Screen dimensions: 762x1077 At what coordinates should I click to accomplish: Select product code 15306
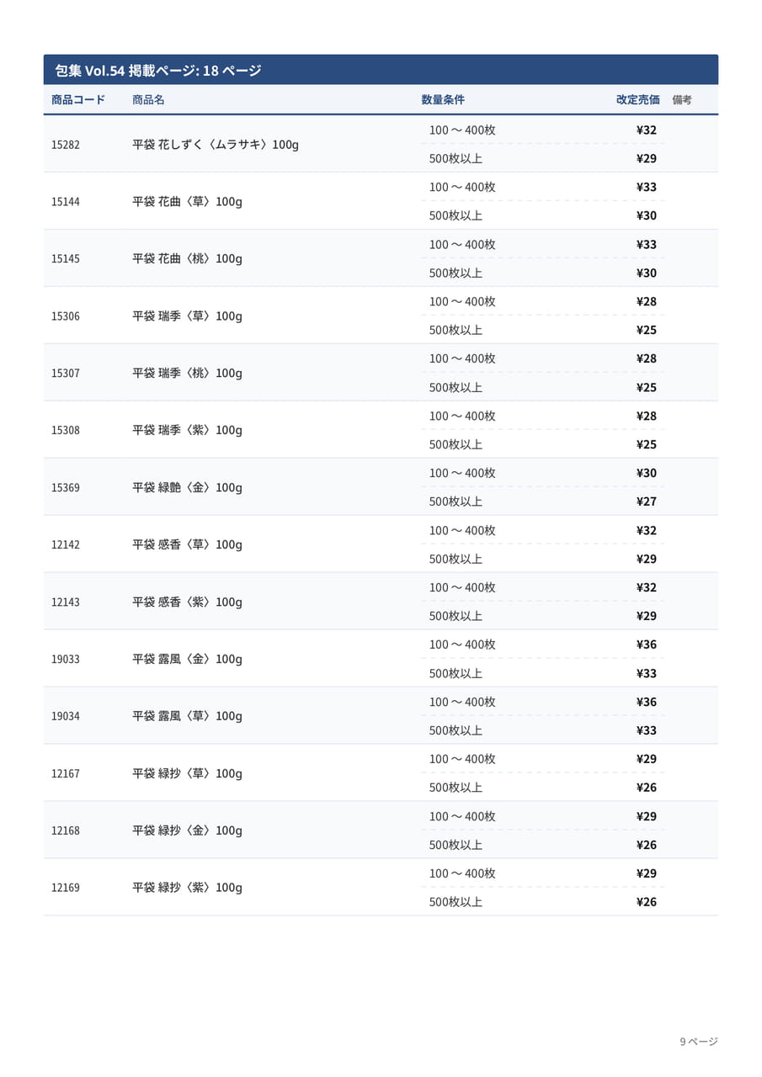click(x=66, y=316)
